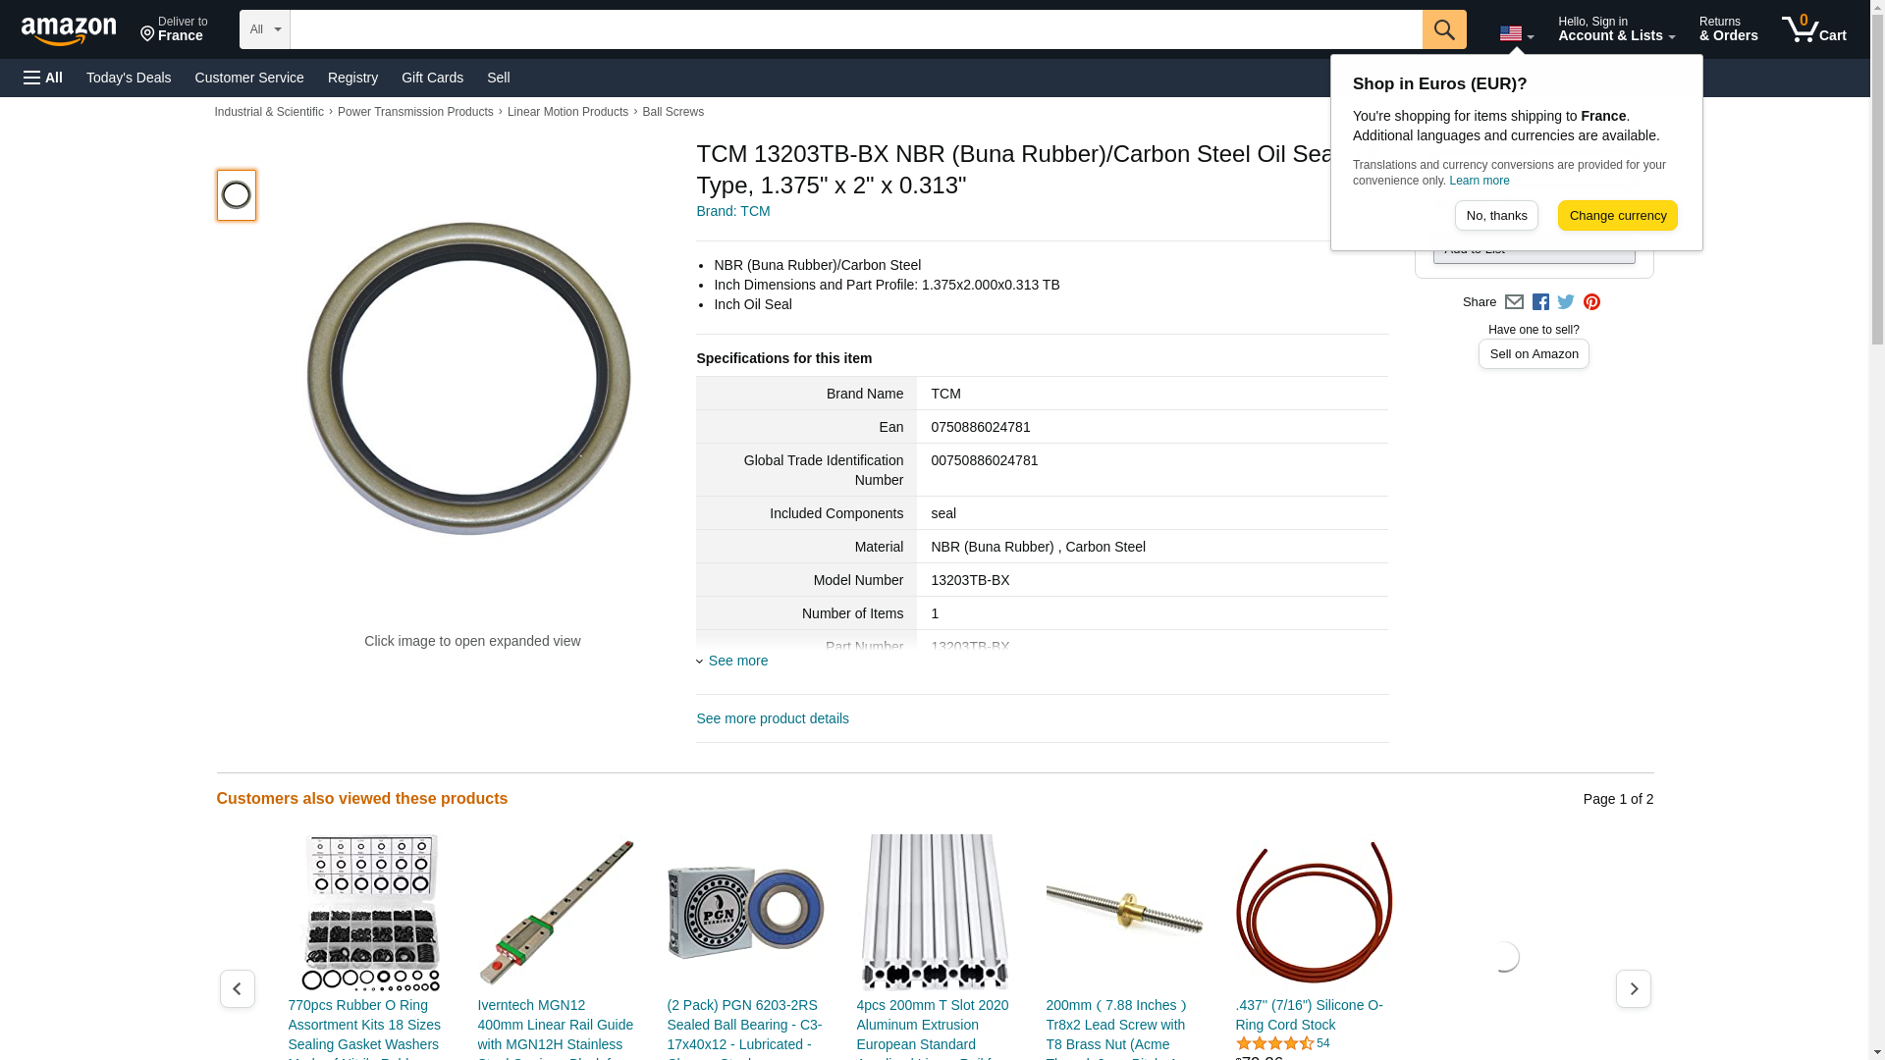Click the search magnifier button
Image resolution: width=1885 pixels, height=1060 pixels.
coord(1444,29)
